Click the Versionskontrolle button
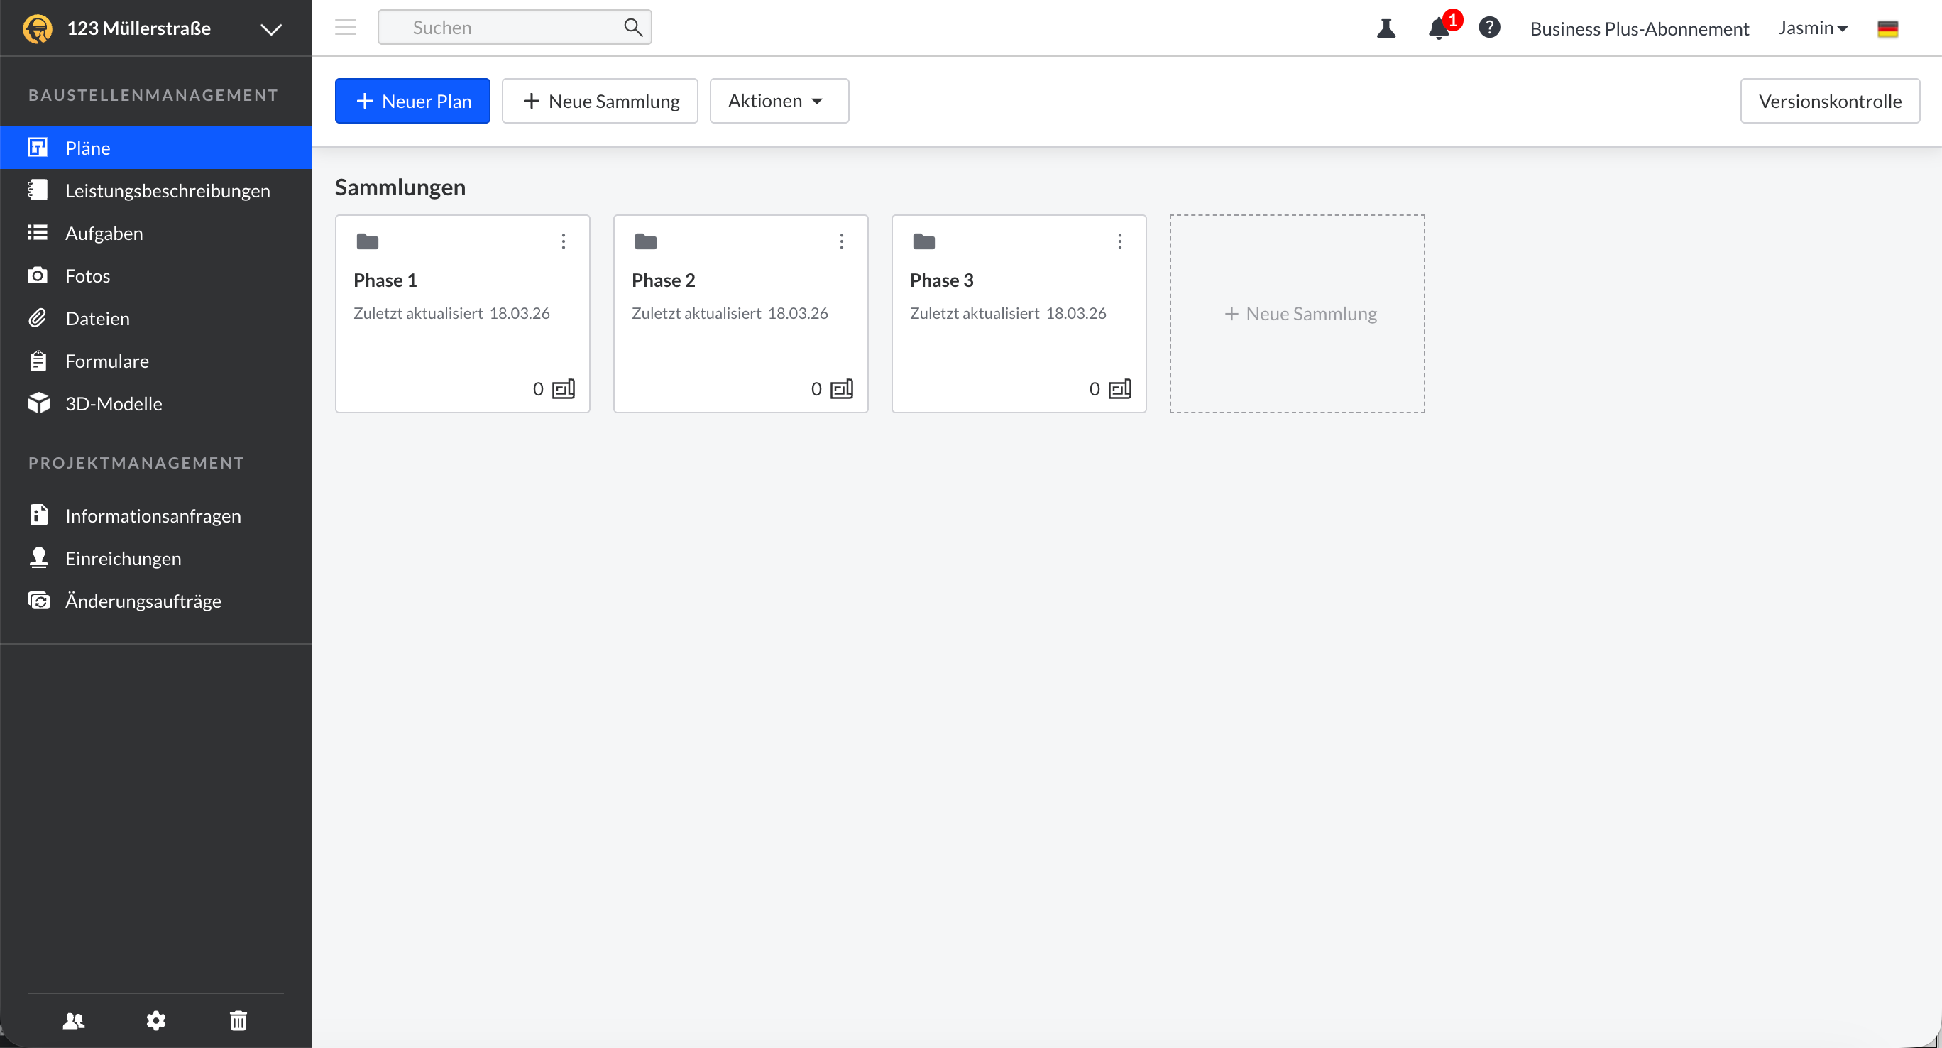 coord(1829,101)
